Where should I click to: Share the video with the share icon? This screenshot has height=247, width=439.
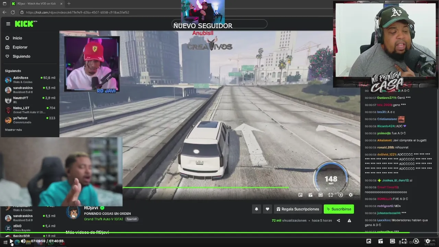339,221
